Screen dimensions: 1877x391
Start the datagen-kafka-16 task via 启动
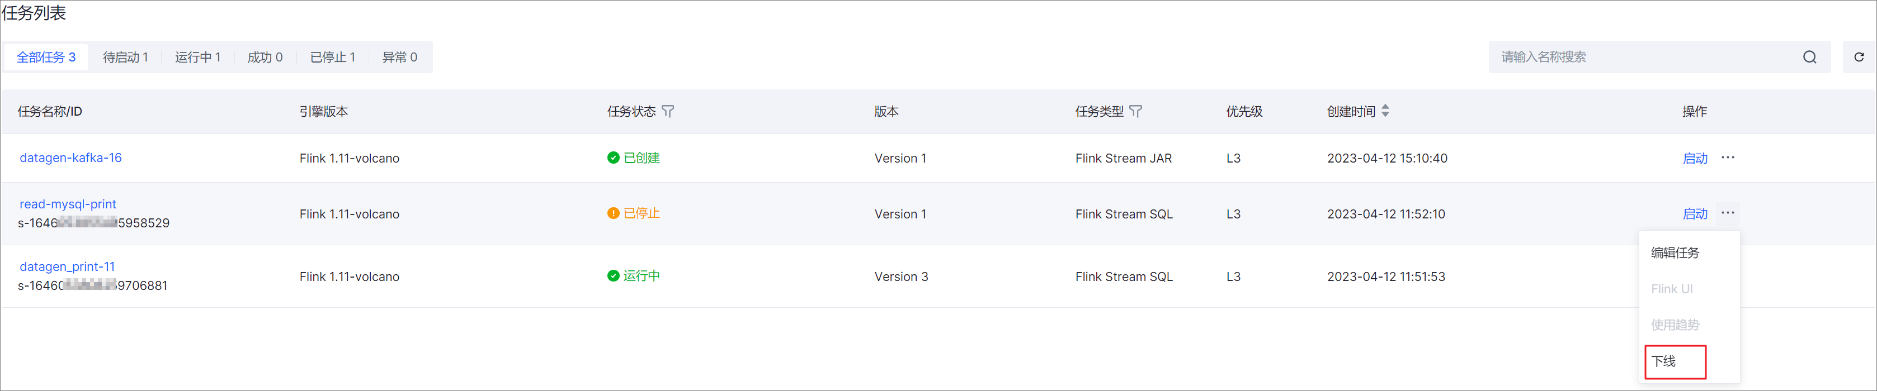coord(1695,159)
